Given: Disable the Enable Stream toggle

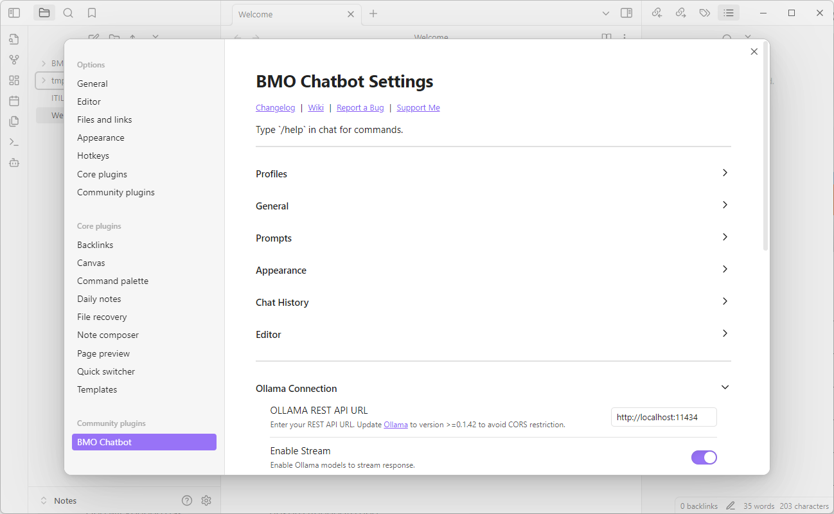Looking at the screenshot, I should [704, 457].
